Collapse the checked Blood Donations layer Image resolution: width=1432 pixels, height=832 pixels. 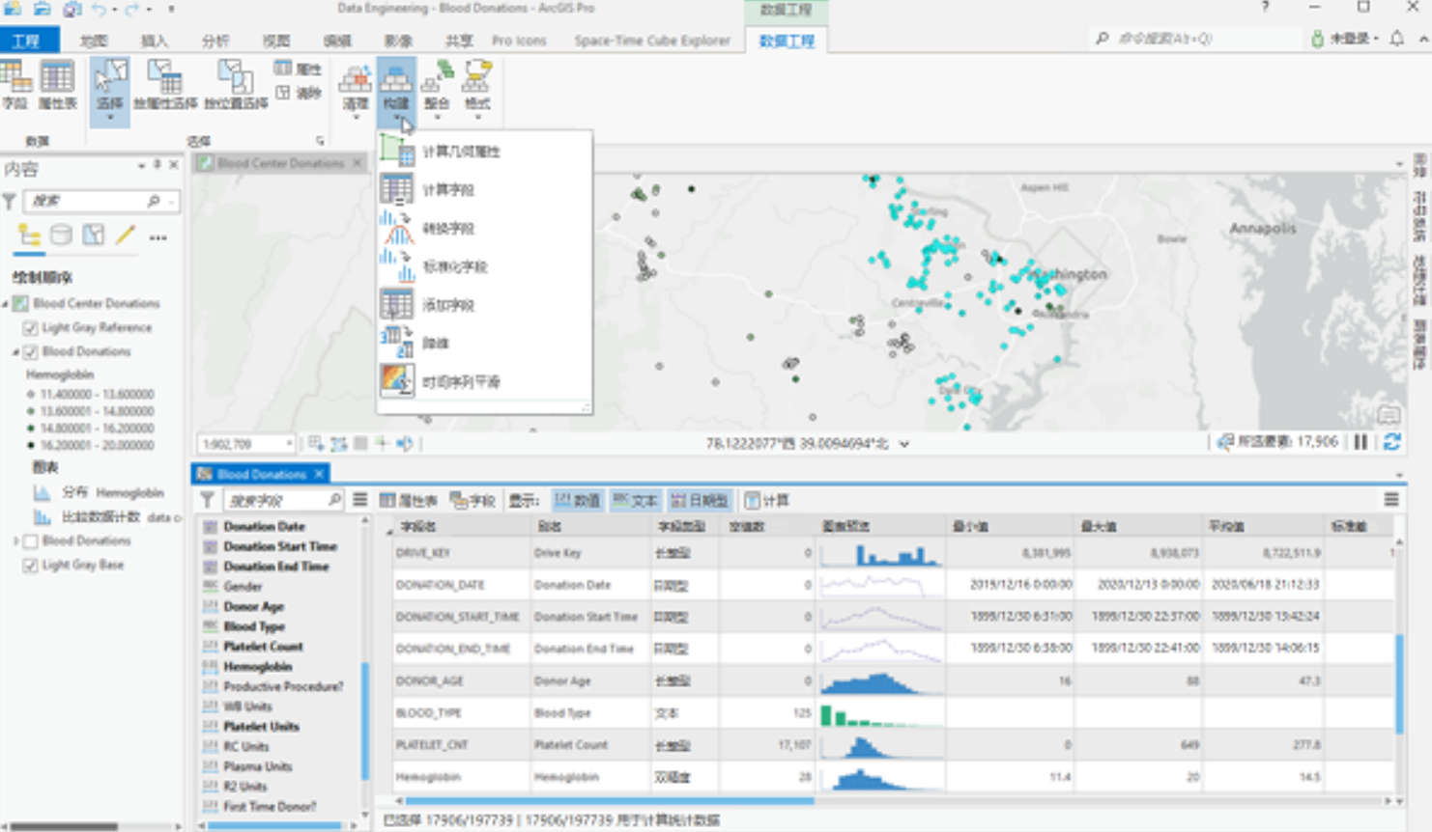(x=15, y=352)
